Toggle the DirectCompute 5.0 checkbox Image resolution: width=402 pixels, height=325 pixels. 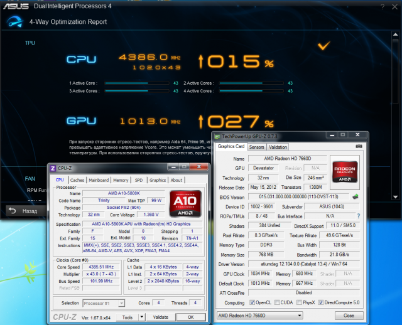point(321,302)
